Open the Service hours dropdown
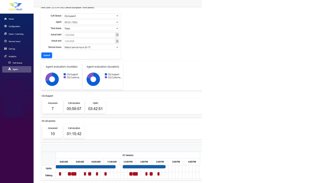 click(91, 47)
